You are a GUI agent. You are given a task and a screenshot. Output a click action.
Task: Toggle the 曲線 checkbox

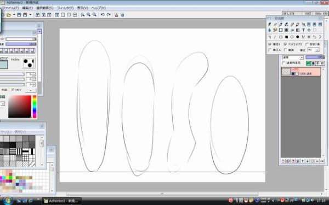point(285,50)
